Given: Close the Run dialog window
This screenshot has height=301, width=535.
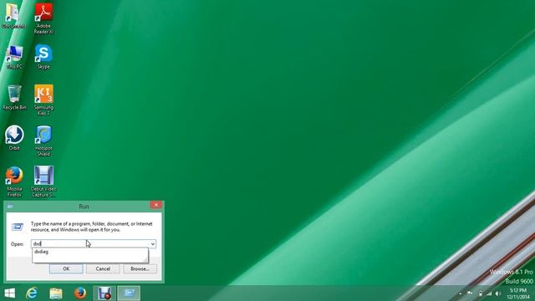Looking at the screenshot, I should point(156,205).
